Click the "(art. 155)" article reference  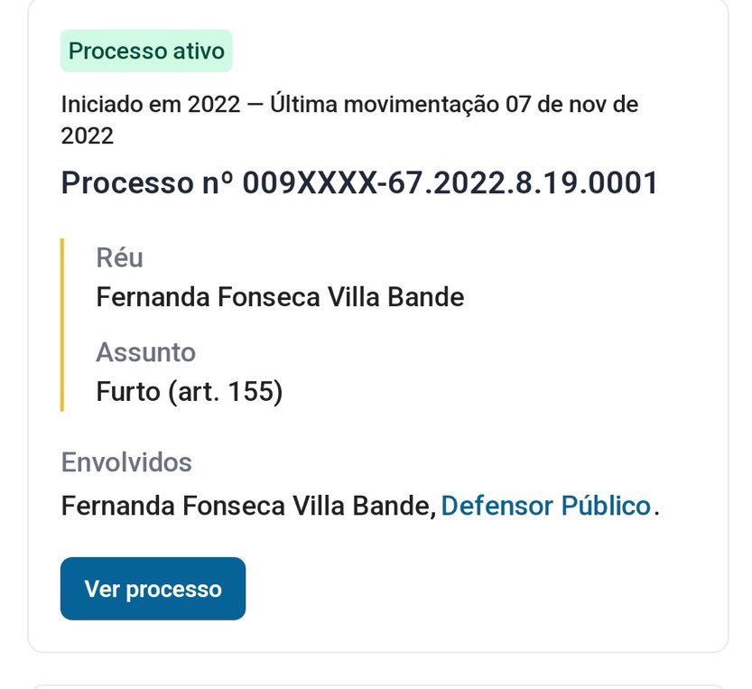(225, 393)
